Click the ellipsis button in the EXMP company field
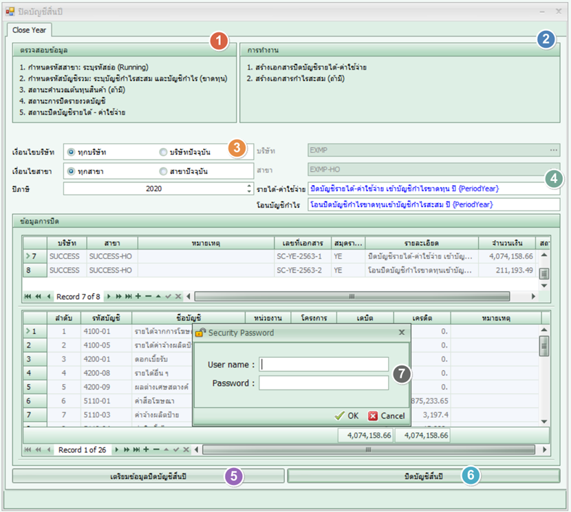The image size is (571, 512). point(553,151)
